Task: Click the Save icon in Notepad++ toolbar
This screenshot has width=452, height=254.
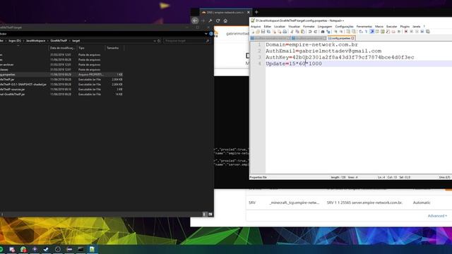Action: [263, 32]
